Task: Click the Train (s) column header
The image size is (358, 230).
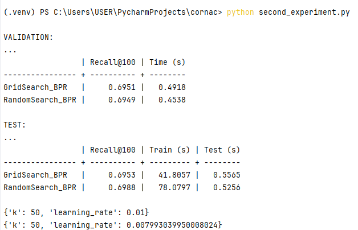Action: click(170, 150)
